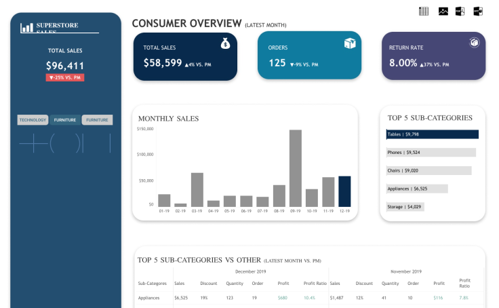The image size is (499, 308).
Task: Export the dashboard as an image
Action: pyautogui.click(x=443, y=12)
